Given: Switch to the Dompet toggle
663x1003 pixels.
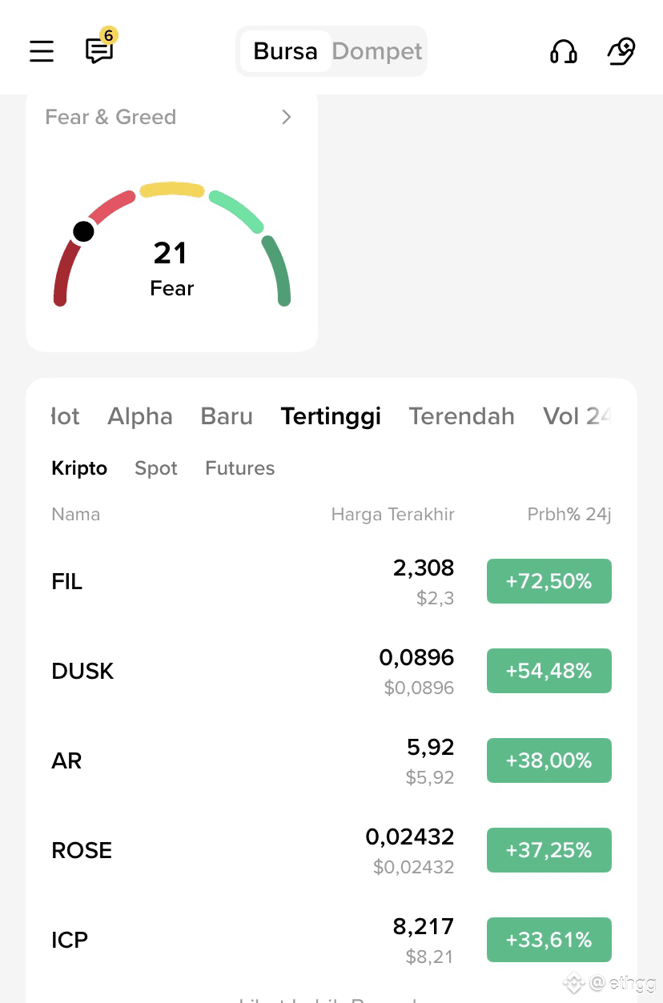Looking at the screenshot, I should point(377,52).
